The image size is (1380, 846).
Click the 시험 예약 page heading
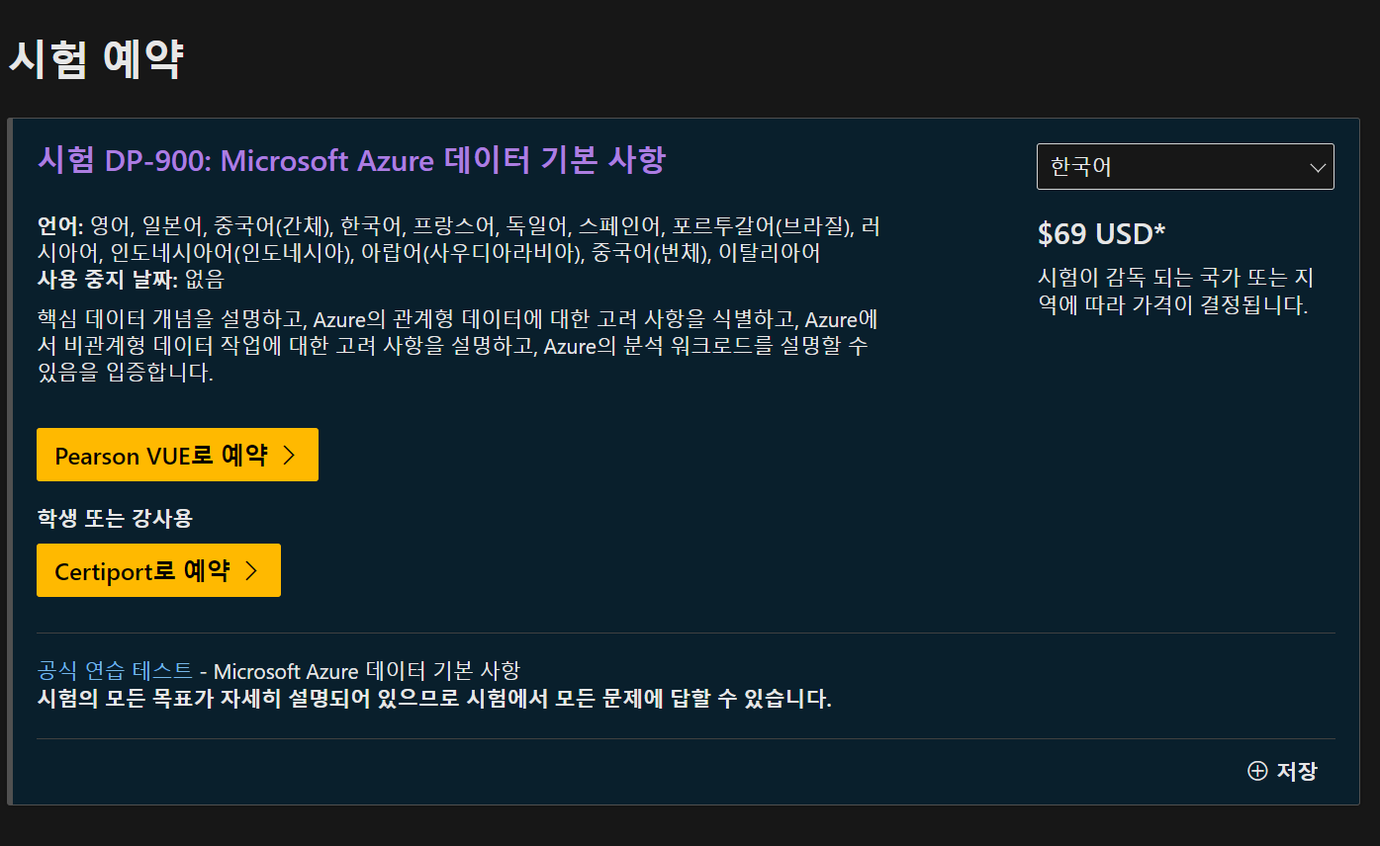point(96,59)
